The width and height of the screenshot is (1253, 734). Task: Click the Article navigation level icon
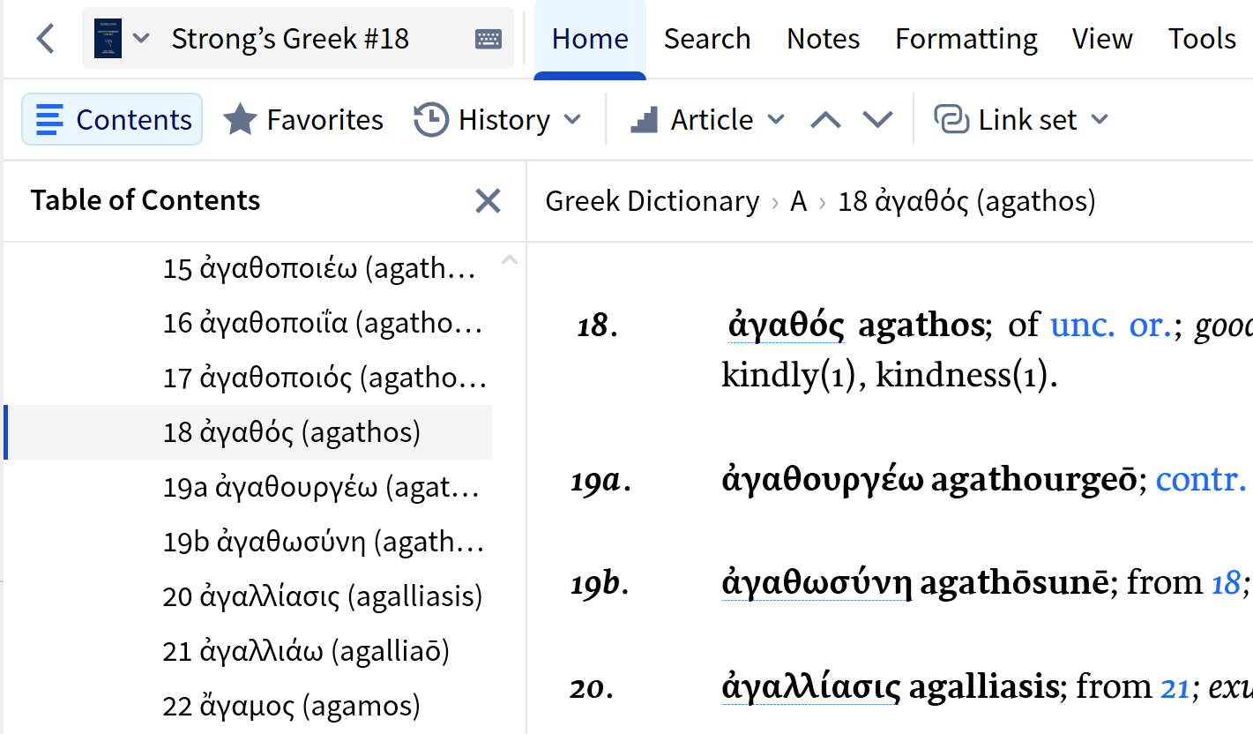[x=645, y=119]
